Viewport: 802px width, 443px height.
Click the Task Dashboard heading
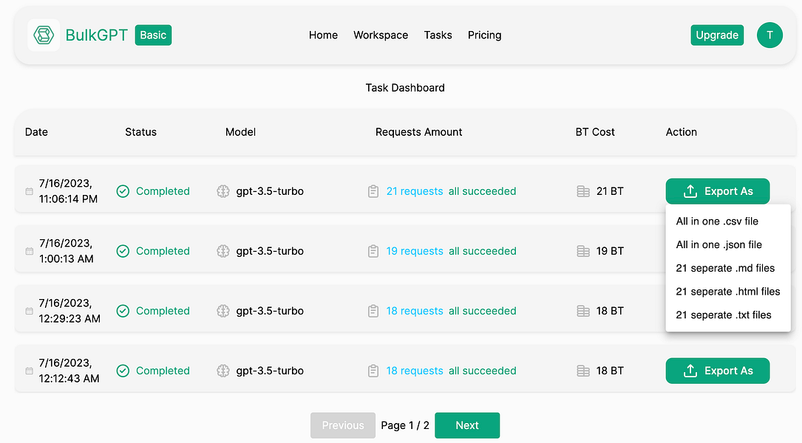405,88
